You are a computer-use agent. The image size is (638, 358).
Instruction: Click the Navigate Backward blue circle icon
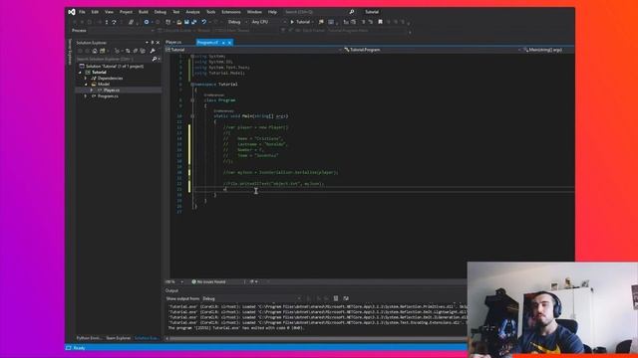(147, 22)
